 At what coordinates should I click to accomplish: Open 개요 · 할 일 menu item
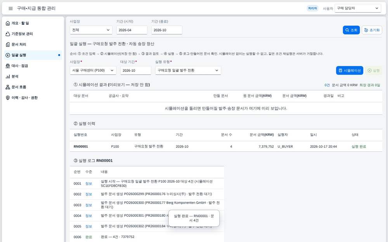coord(33,23)
